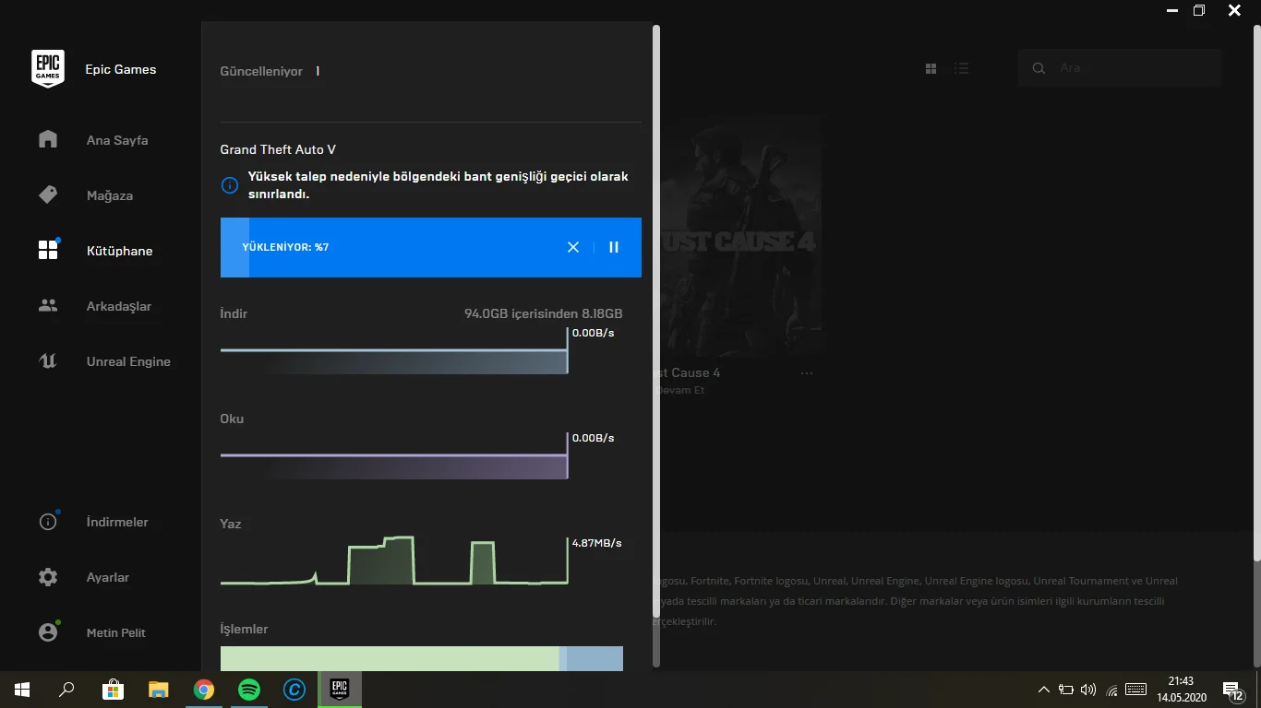The height and width of the screenshot is (708, 1261).
Task: Open the volume control in system tray
Action: pos(1088,690)
